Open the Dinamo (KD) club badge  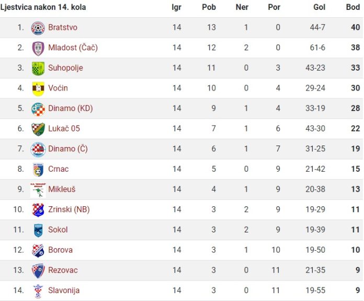point(38,109)
